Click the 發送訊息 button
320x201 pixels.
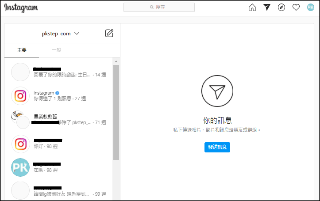pyautogui.click(x=217, y=147)
